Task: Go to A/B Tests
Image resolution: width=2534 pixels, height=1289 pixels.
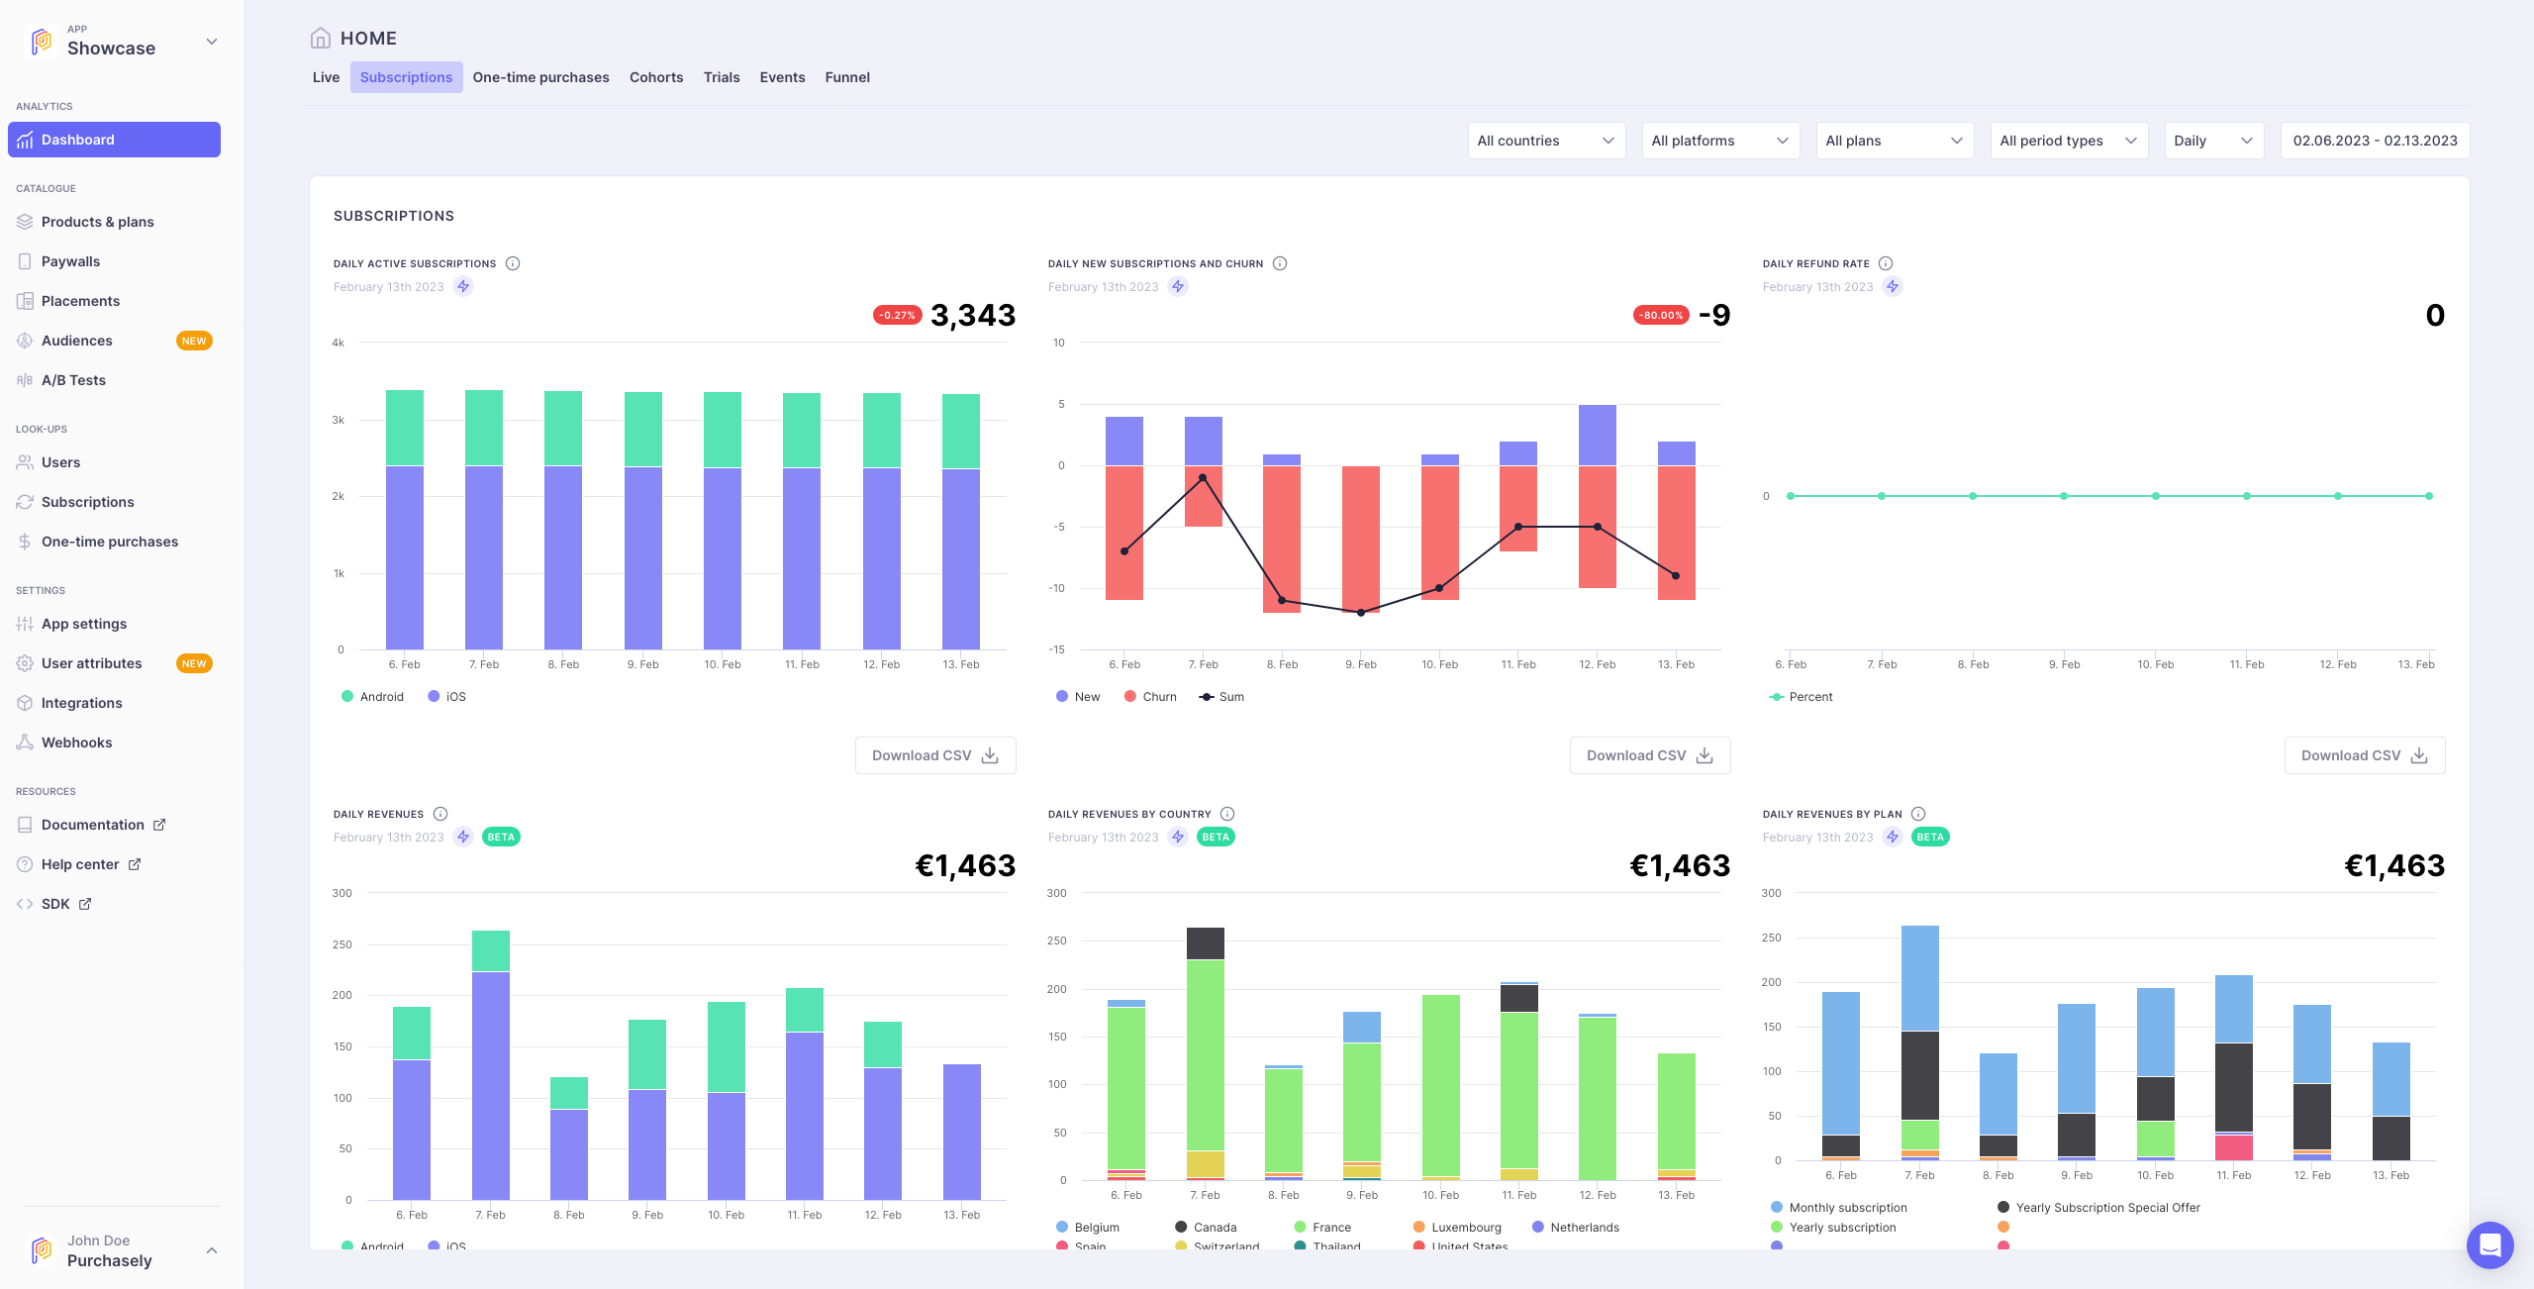Action: 74,379
